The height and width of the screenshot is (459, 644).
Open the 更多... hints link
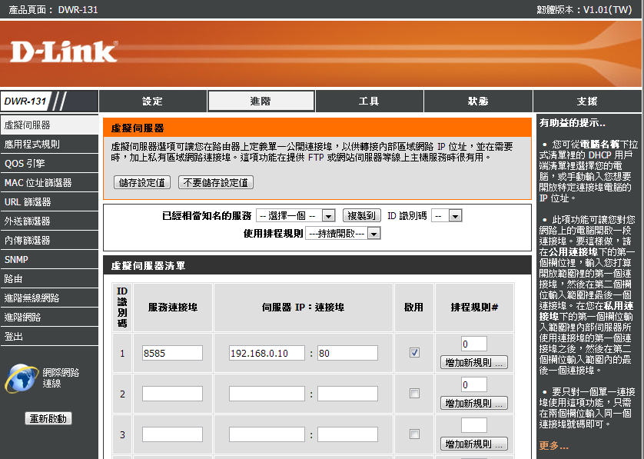(553, 445)
